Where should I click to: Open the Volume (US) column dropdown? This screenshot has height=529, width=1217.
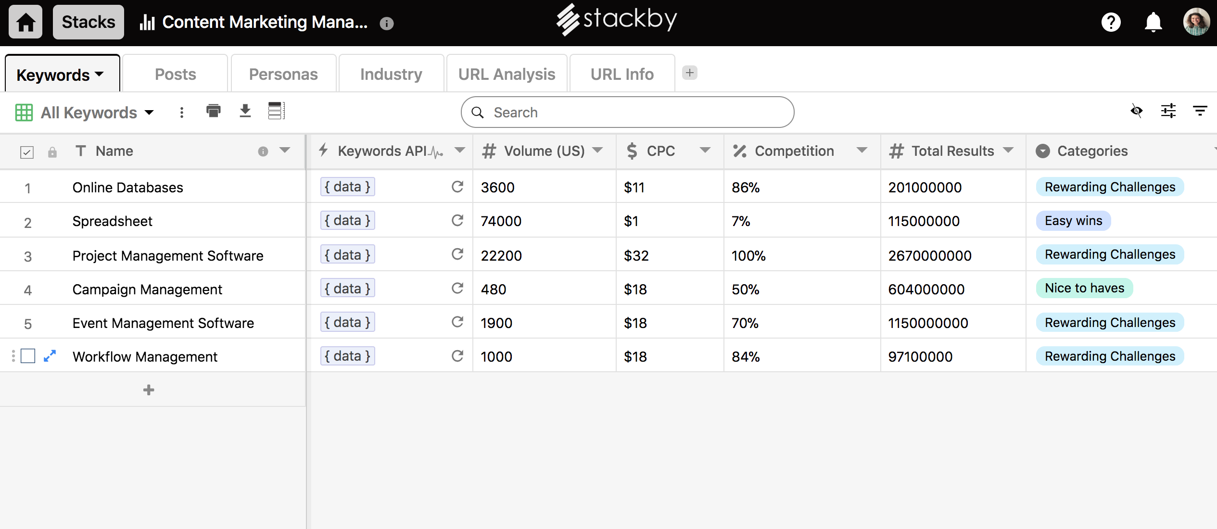pyautogui.click(x=598, y=151)
